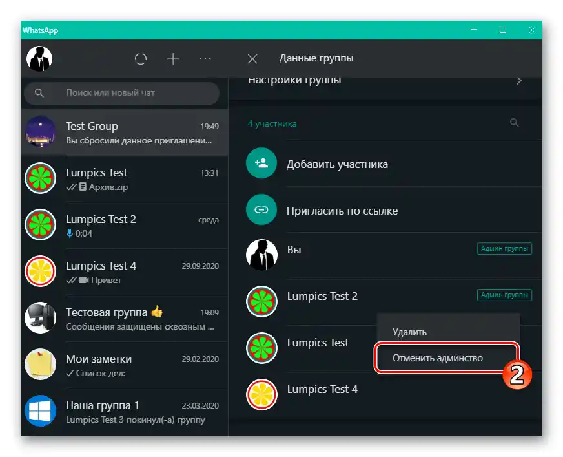Click the Lumpics Test participant avatar
Image resolution: width=563 pixels, height=457 pixels.
(261, 348)
